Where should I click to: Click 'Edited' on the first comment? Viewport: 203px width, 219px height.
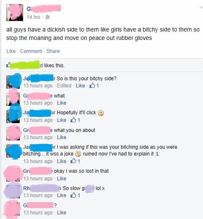pyautogui.click(x=64, y=85)
